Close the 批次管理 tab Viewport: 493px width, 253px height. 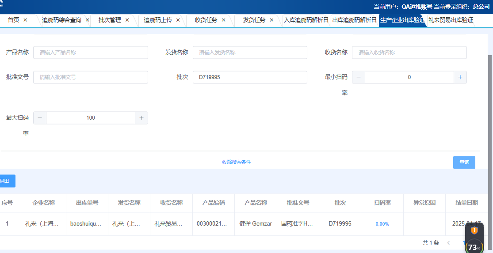127,20
